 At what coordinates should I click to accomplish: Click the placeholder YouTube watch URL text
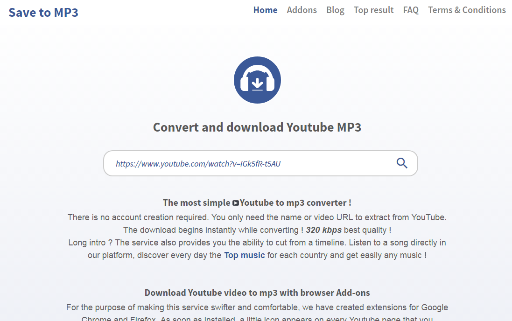(x=198, y=164)
